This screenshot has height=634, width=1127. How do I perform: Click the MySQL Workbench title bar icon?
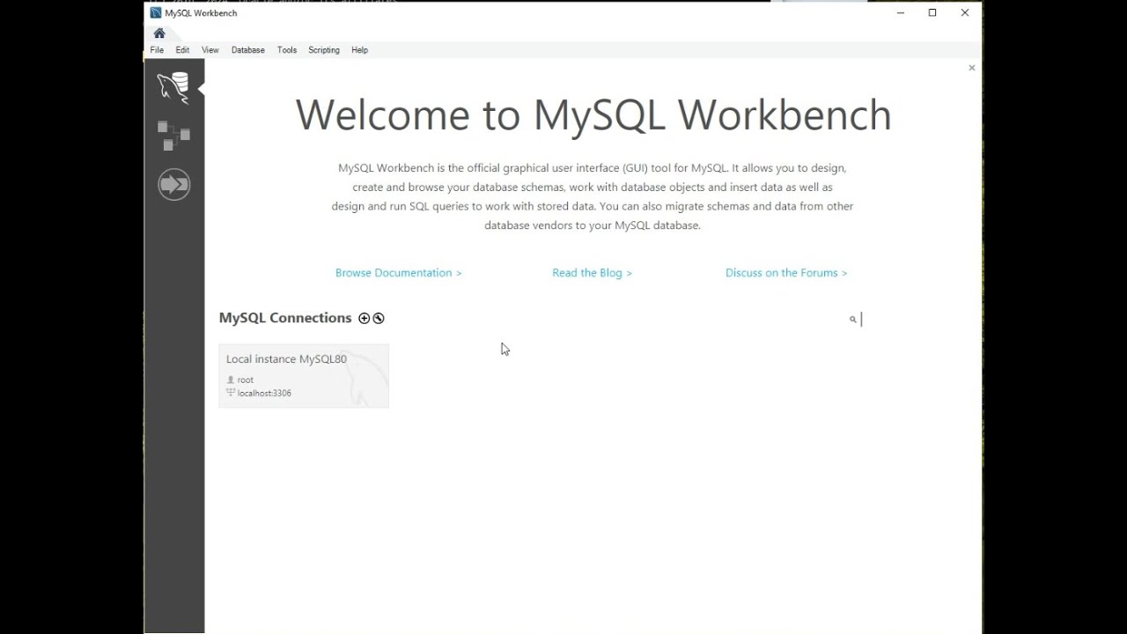[156, 13]
